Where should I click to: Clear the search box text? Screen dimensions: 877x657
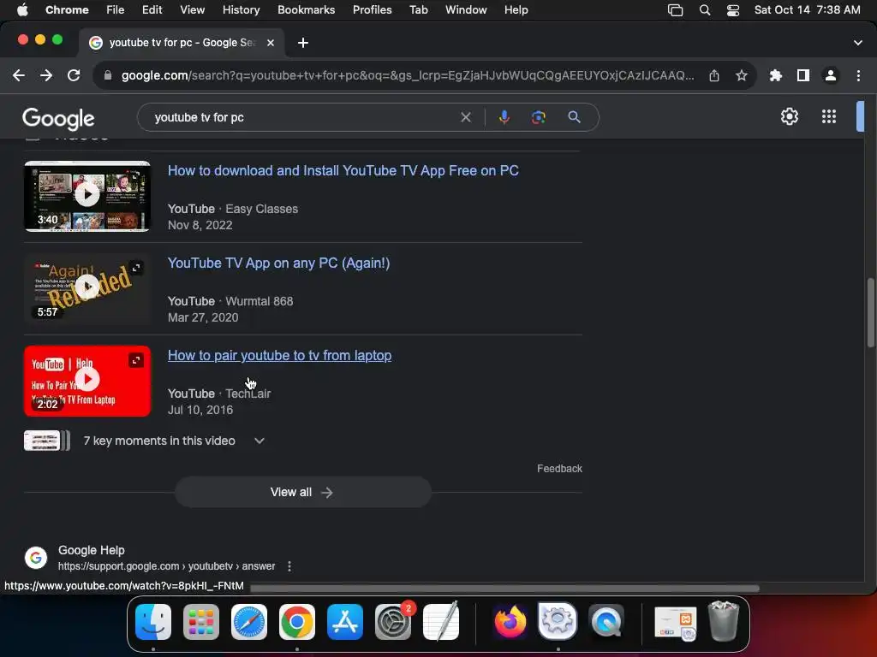click(x=465, y=117)
